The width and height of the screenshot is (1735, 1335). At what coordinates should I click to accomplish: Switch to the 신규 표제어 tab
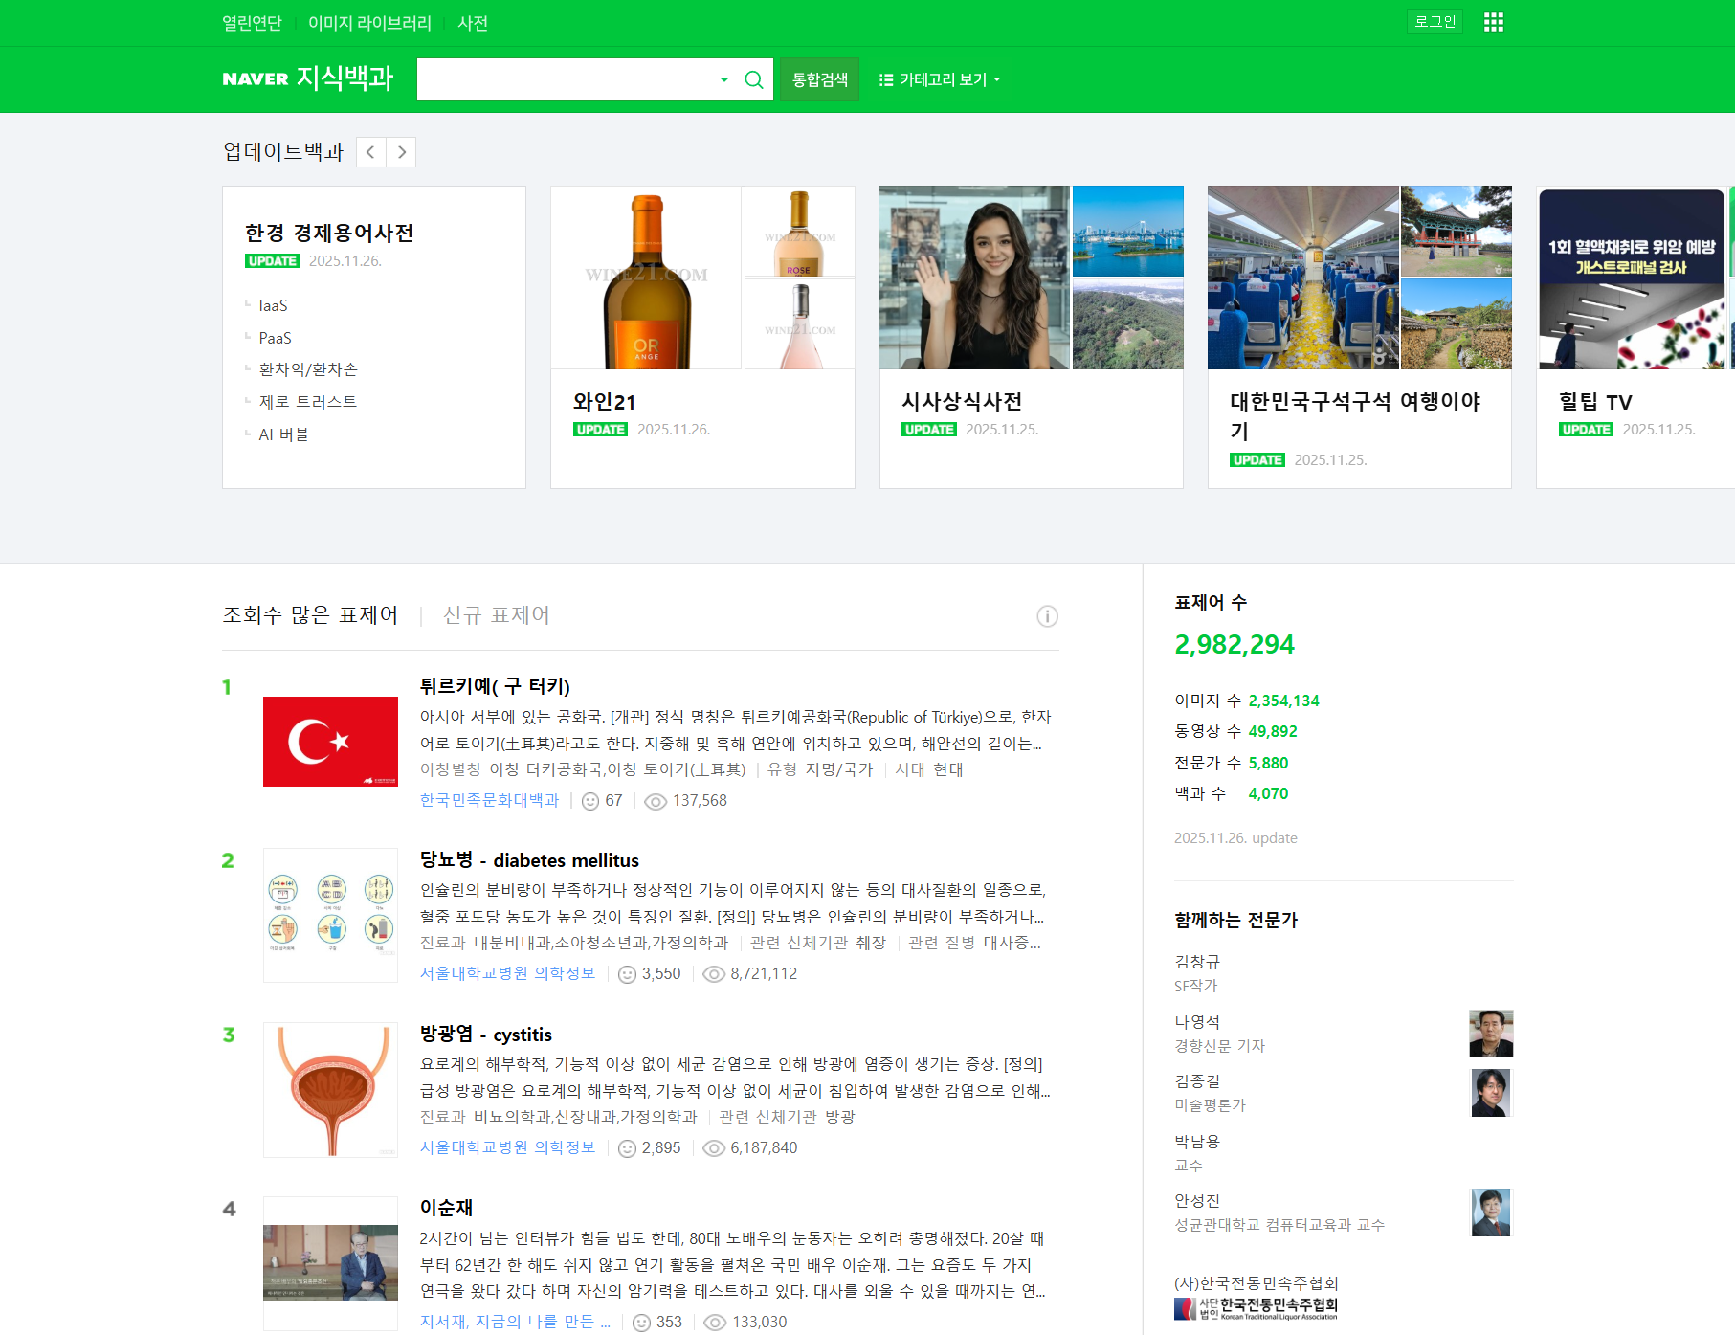496,615
